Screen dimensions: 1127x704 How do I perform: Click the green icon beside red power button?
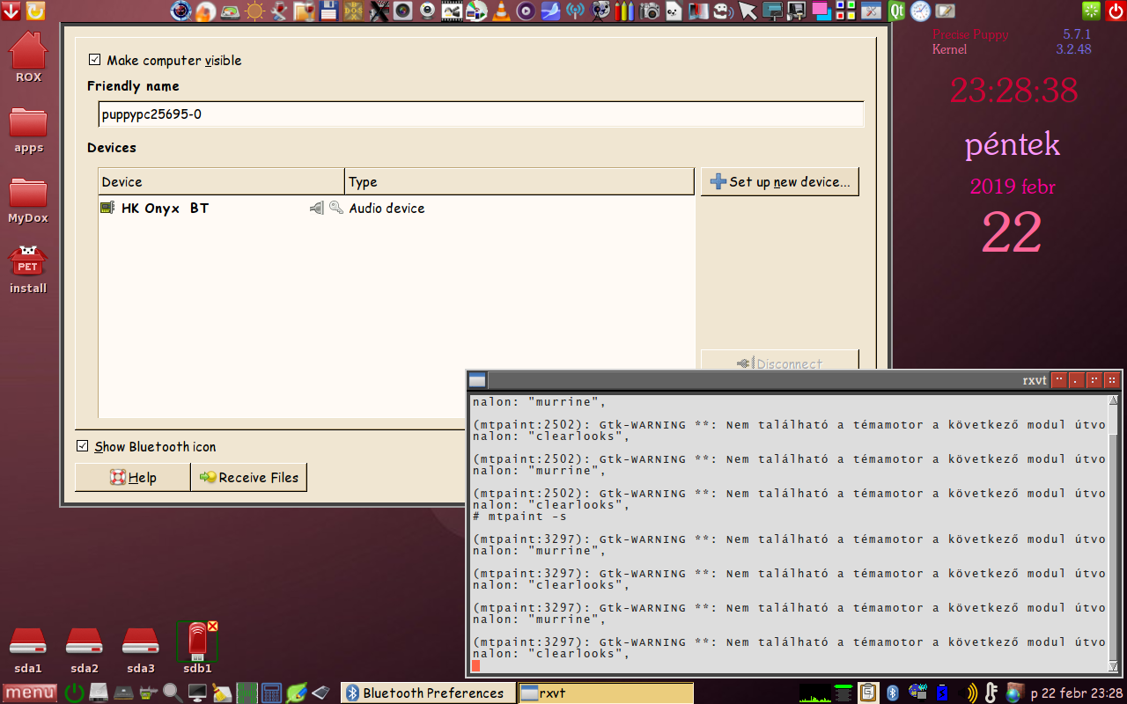[x=1092, y=11]
